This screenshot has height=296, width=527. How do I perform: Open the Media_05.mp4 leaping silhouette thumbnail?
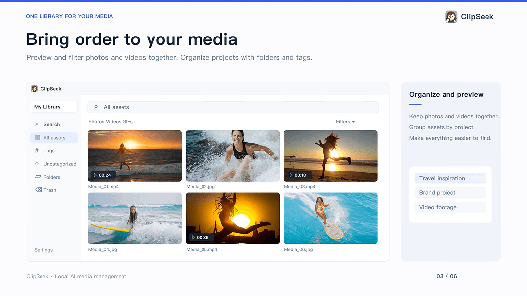(233, 218)
